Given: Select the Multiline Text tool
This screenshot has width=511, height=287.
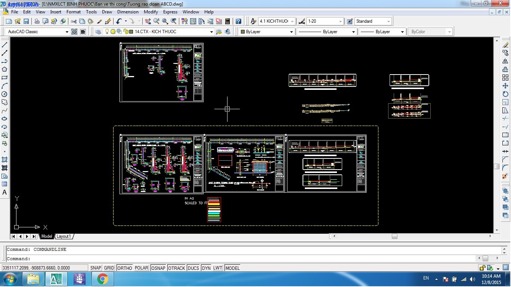Looking at the screenshot, I should click(x=5, y=192).
